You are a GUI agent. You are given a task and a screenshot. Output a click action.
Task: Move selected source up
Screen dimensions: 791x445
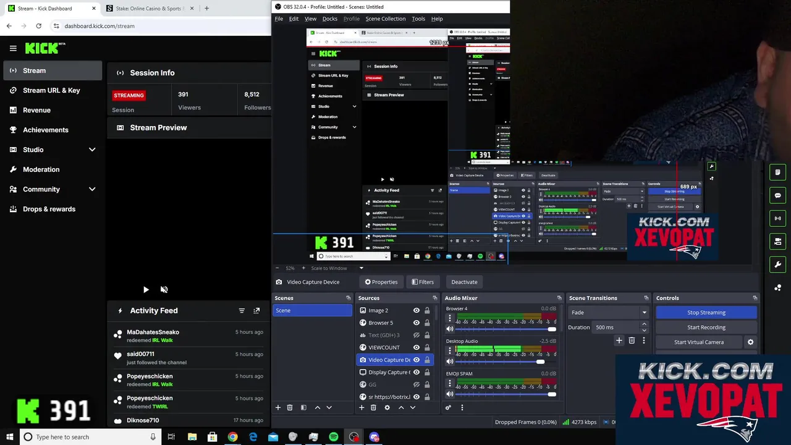click(401, 407)
